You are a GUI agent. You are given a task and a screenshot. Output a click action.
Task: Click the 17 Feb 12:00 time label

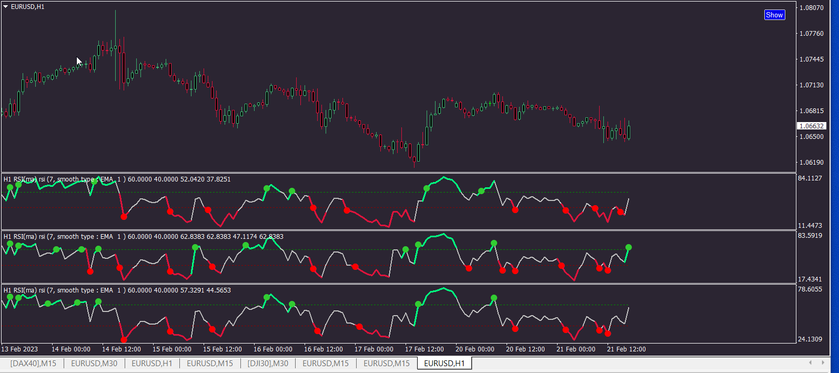pyautogui.click(x=424, y=349)
